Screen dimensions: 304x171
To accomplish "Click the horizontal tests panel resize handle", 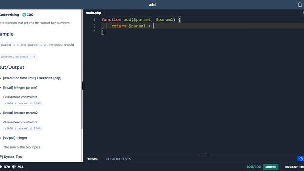I will [204, 155].
